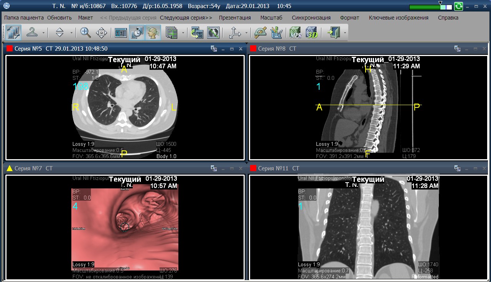491x282 pixels.
Task: Launch the 3D rendering tool
Action: click(311, 33)
